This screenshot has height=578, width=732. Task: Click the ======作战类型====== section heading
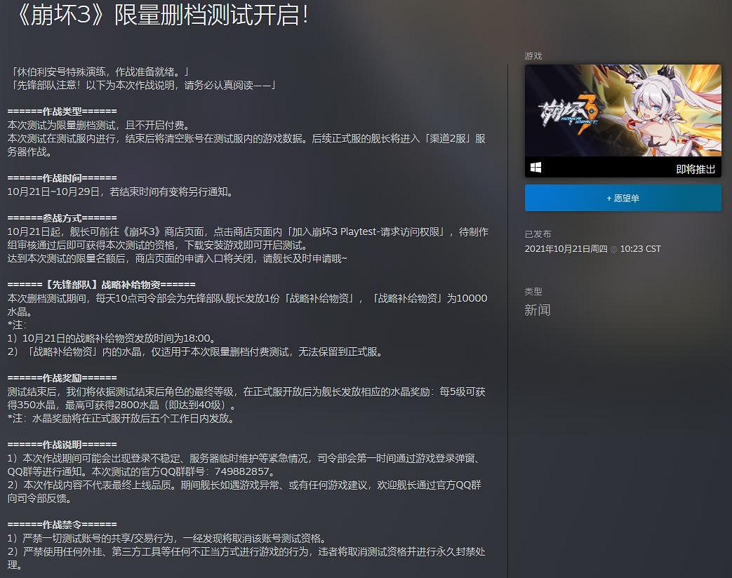tap(62, 112)
